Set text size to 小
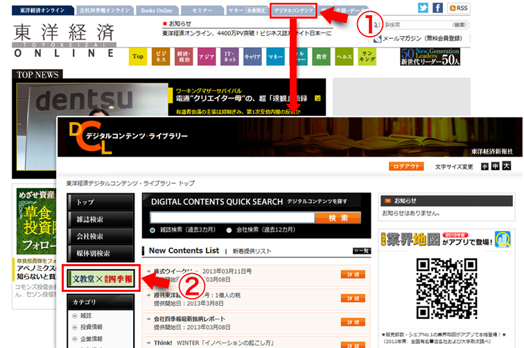This screenshot has width=524, height=348. tap(484, 166)
